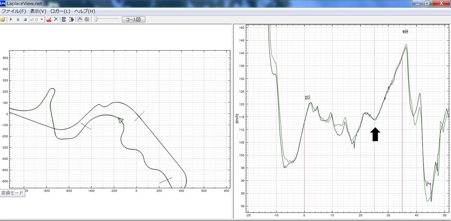Click the 変換モード button

tap(12, 193)
